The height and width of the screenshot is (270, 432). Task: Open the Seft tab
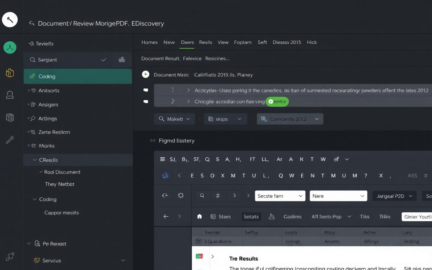(x=262, y=42)
